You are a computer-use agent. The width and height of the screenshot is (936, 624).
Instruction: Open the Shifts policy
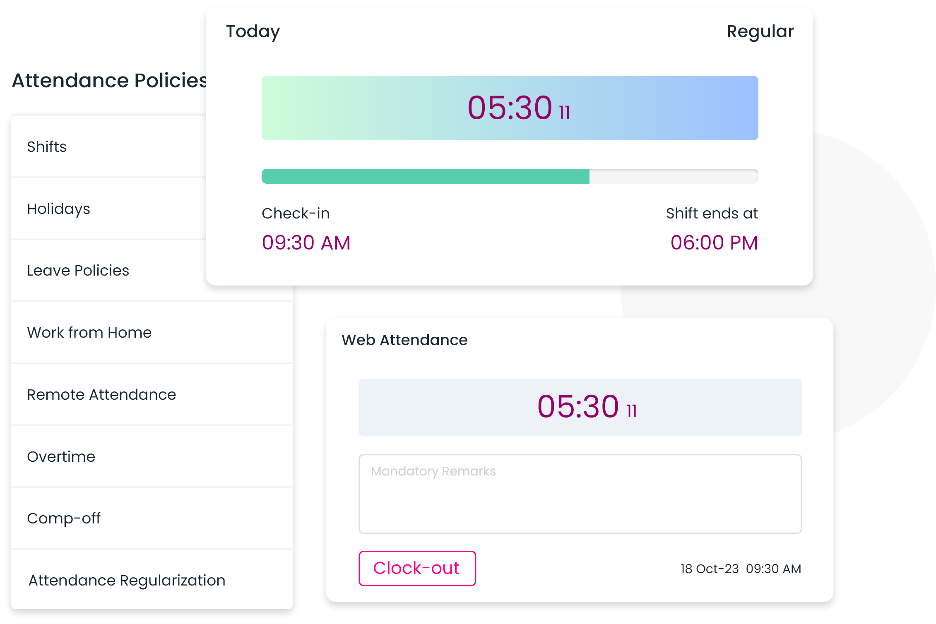[x=108, y=146]
